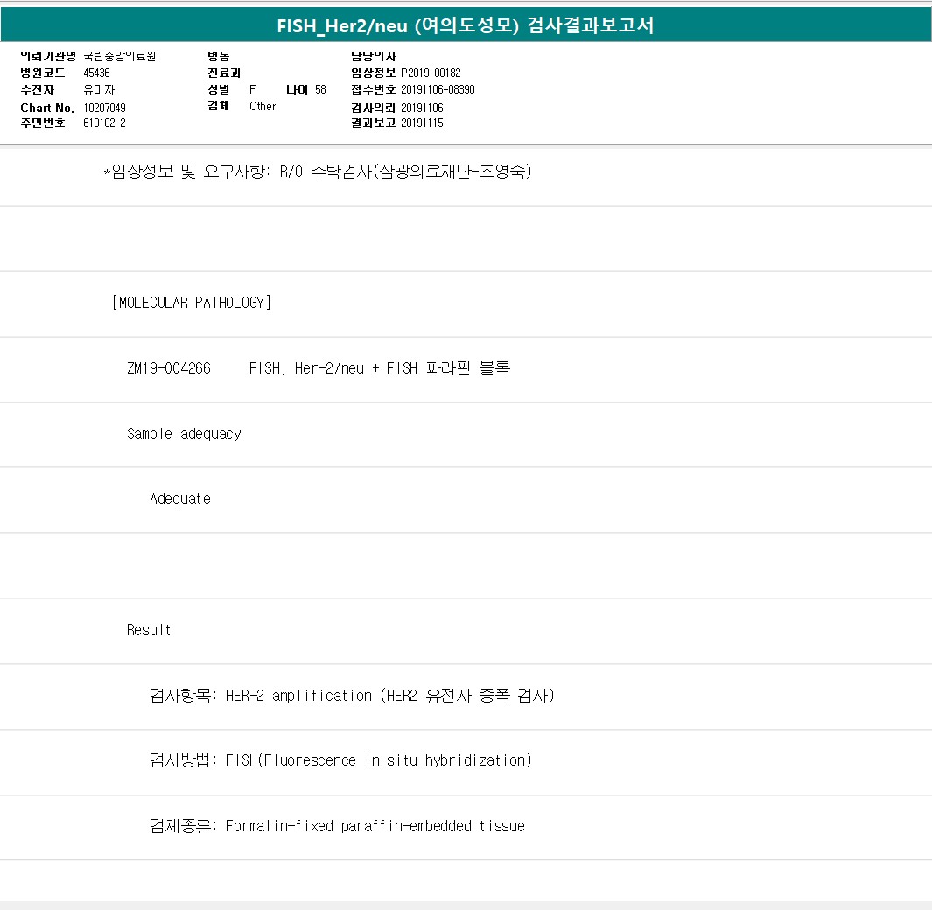Click resident number 610102-2
The width and height of the screenshot is (932, 910).
[x=105, y=123]
